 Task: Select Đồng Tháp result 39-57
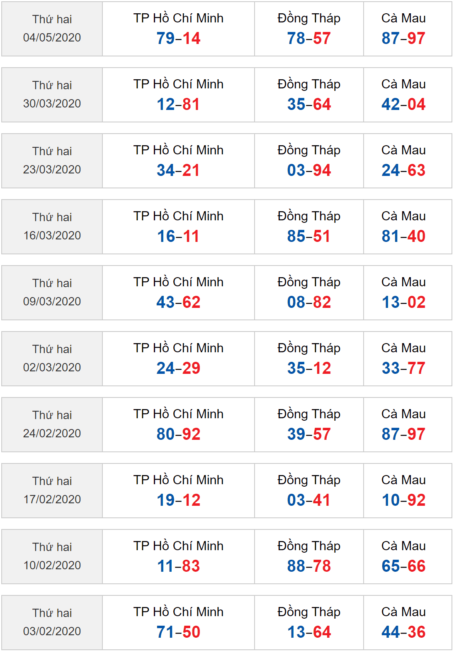[x=309, y=434]
